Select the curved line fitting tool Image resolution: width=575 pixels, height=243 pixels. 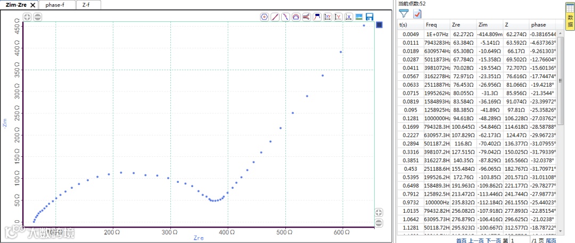(285, 16)
